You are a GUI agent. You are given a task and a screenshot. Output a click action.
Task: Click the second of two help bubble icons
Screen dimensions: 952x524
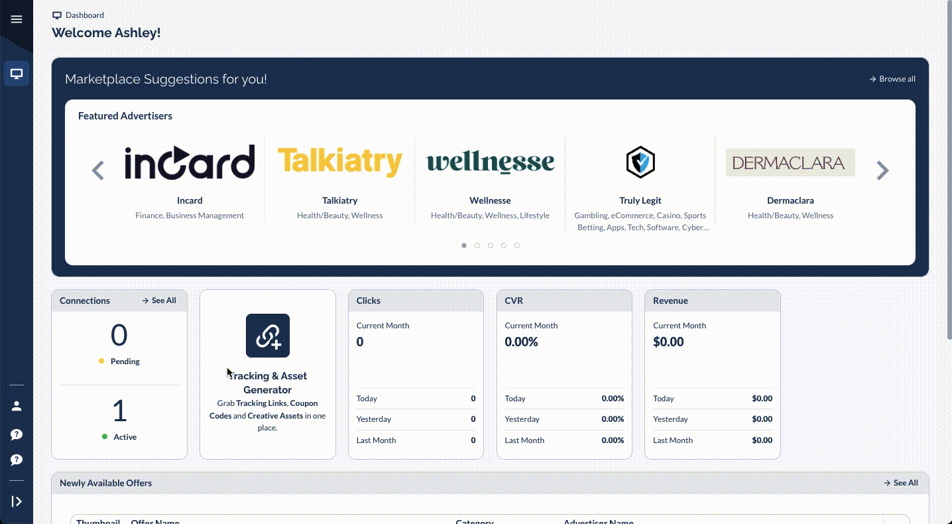(x=17, y=460)
